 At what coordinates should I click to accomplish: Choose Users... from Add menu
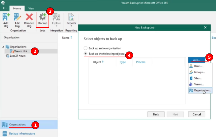tap(200, 66)
